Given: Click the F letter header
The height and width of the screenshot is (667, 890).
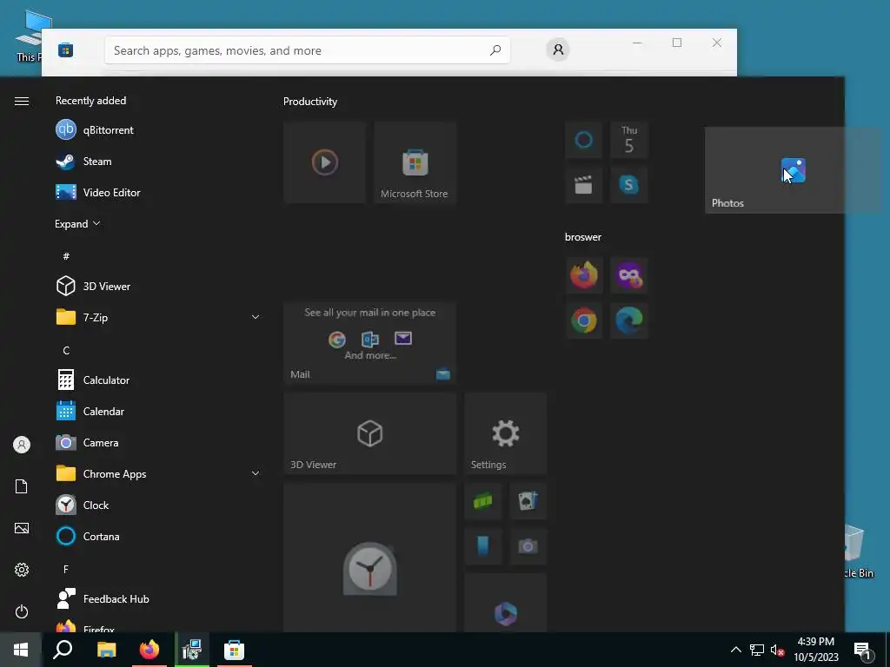Looking at the screenshot, I should pos(66,569).
